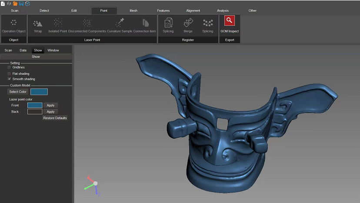The image size is (360, 203).
Task: Switch to the Detect tab
Action: [x=44, y=10]
